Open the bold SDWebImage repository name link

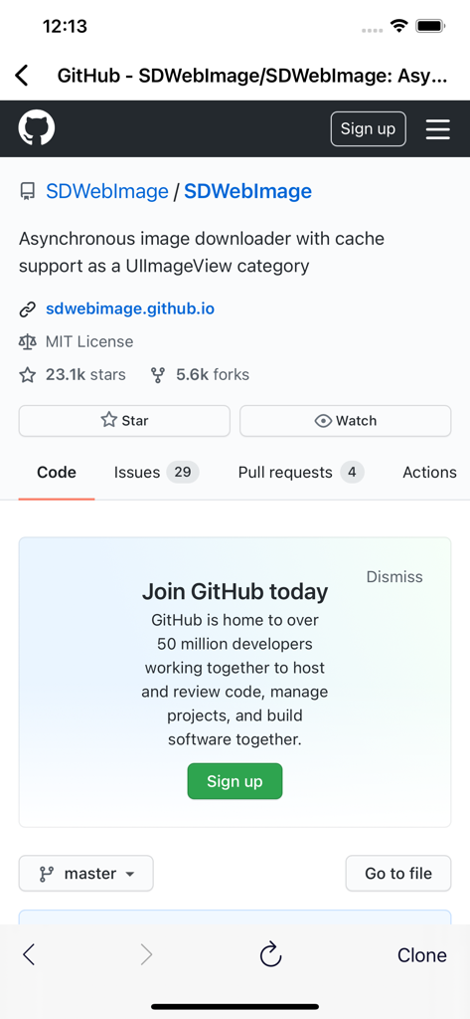tap(248, 191)
